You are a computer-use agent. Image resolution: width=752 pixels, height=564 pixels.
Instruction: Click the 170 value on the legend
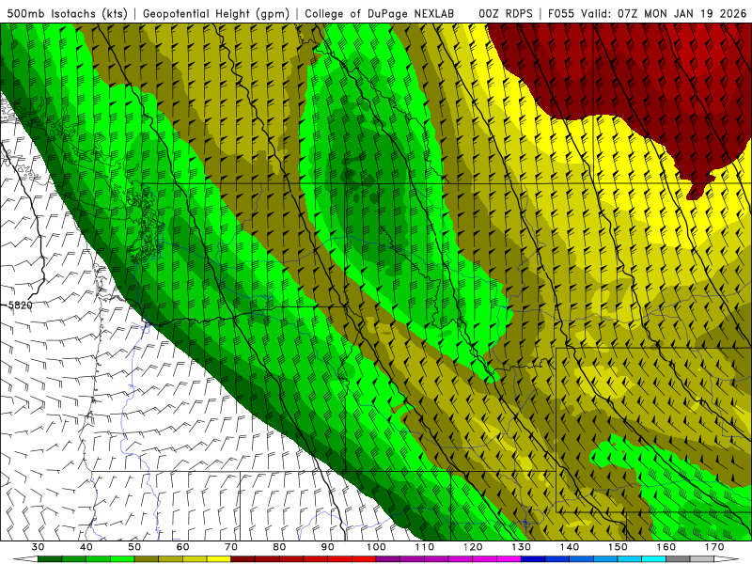pos(714,547)
